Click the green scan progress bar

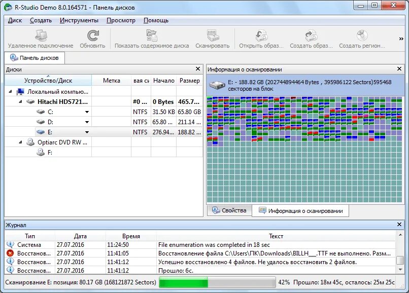[217, 282]
